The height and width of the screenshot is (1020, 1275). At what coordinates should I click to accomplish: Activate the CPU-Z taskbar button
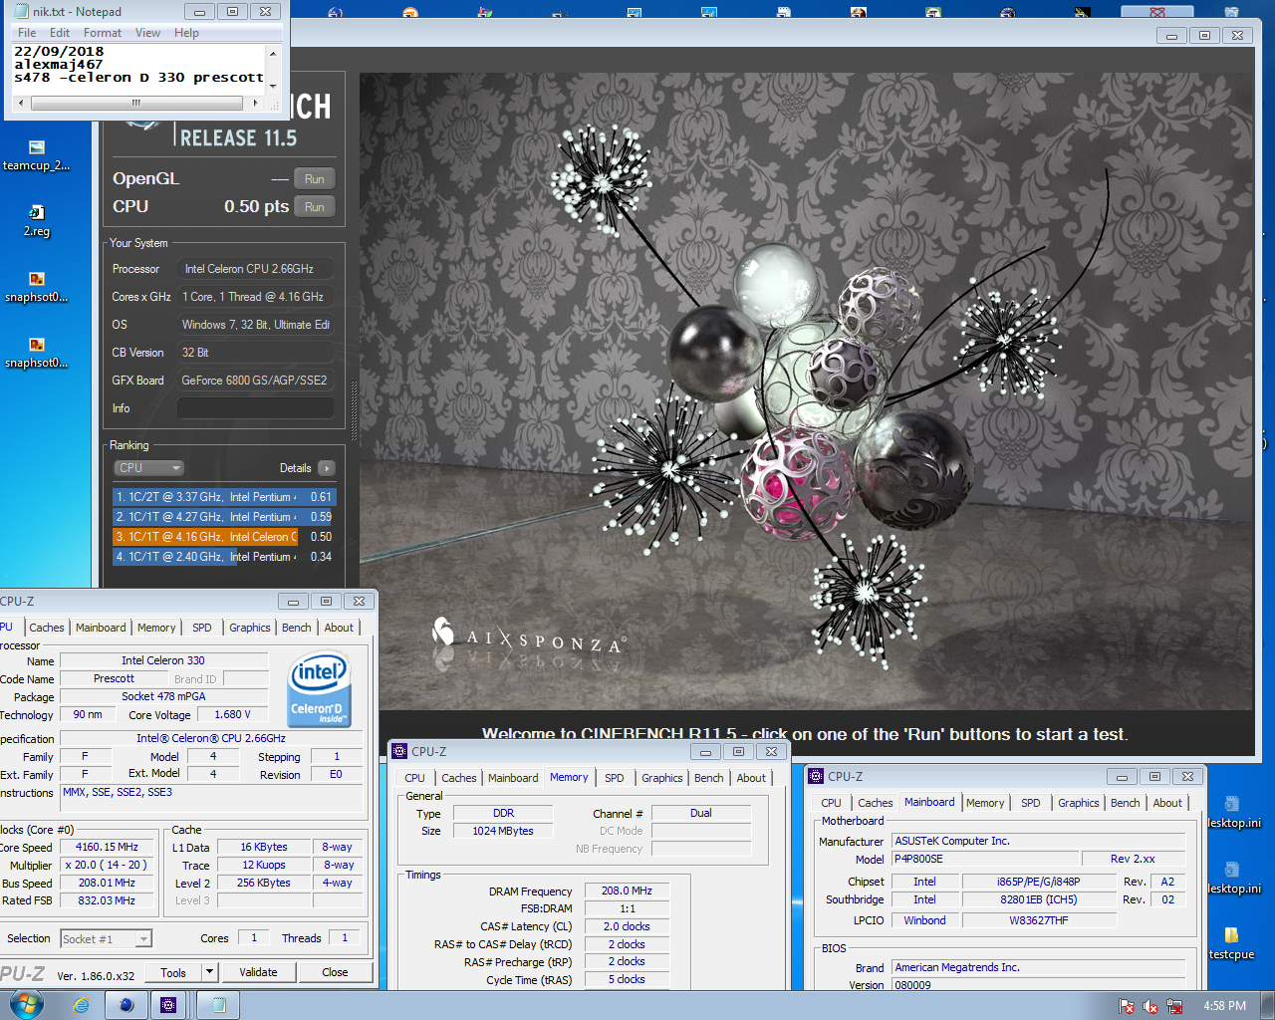168,1005
